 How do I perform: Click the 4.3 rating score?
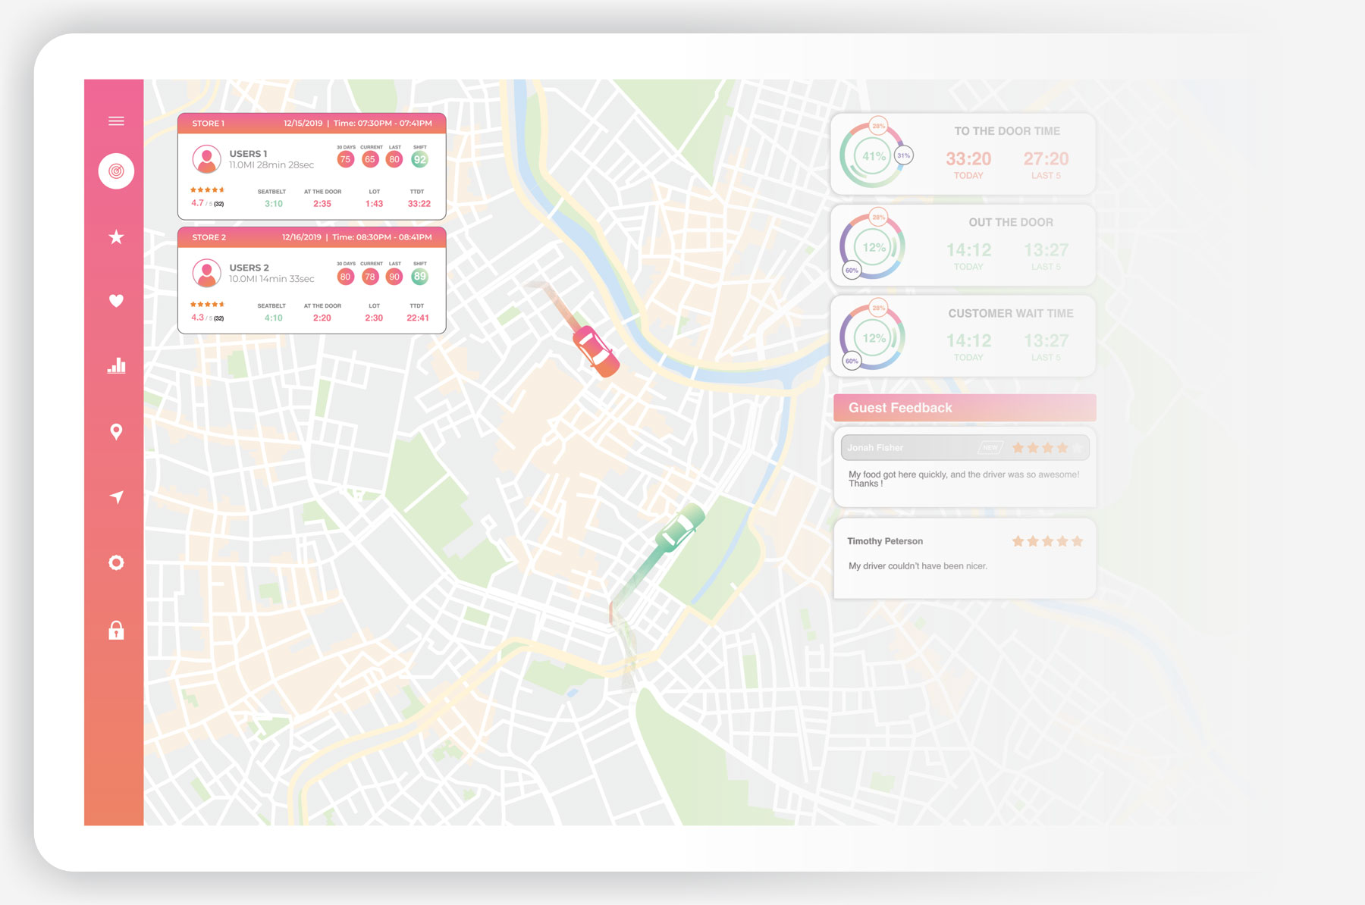197,318
